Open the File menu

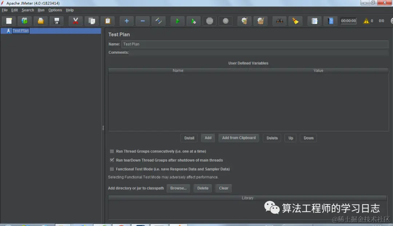pos(4,10)
